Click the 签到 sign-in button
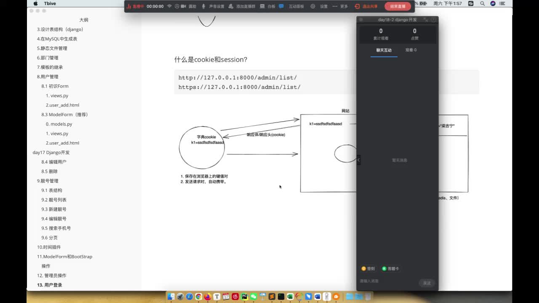The height and width of the screenshot is (303, 539). [368, 268]
